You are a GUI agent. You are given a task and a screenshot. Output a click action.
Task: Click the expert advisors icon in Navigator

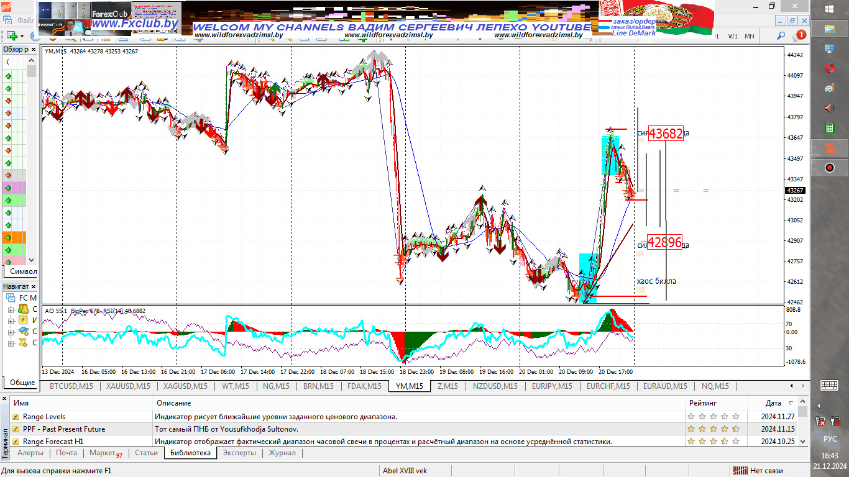23,332
